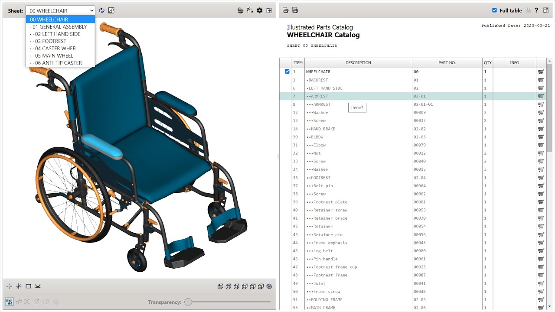555x312 pixels.
Task: Select the HAND BRAKE row
Action: (x=413, y=129)
